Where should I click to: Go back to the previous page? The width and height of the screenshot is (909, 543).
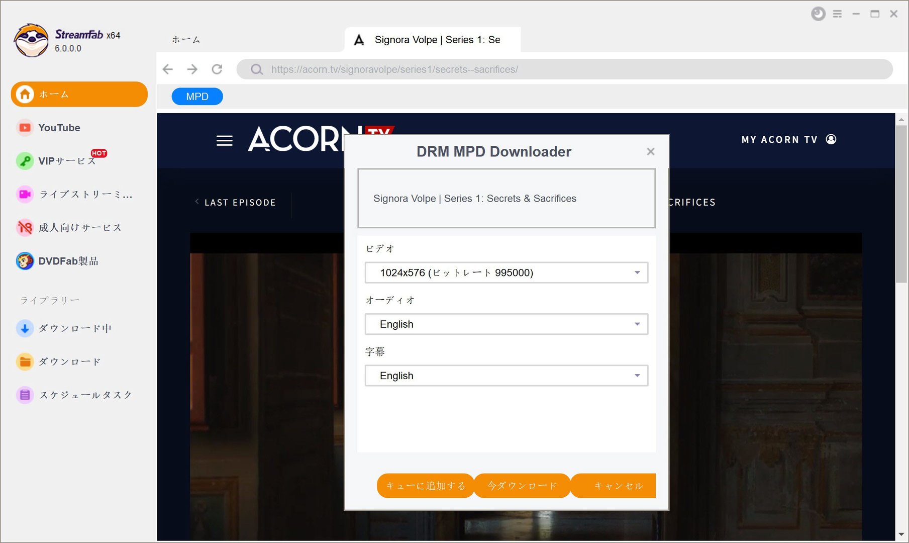point(168,69)
